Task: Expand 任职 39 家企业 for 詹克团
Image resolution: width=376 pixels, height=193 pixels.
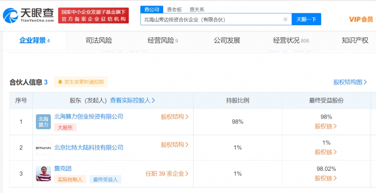Action: tap(167, 173)
